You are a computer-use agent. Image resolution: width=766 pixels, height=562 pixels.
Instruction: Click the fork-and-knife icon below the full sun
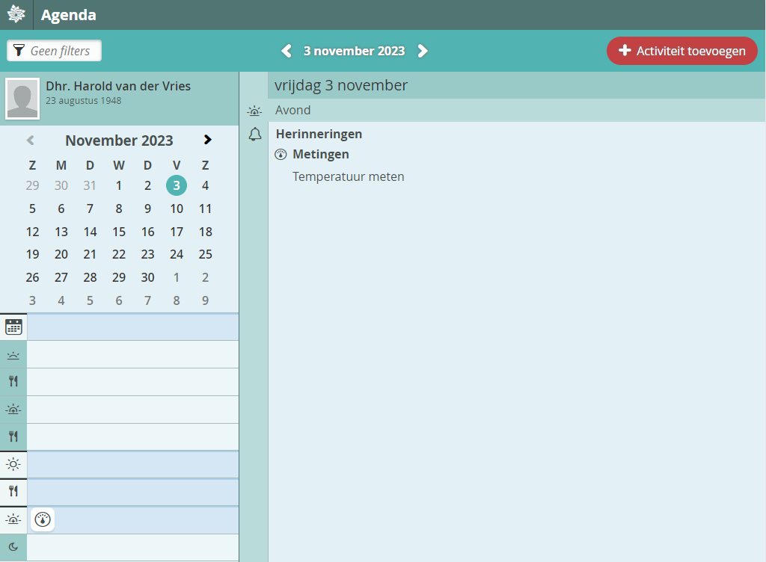pyautogui.click(x=13, y=491)
